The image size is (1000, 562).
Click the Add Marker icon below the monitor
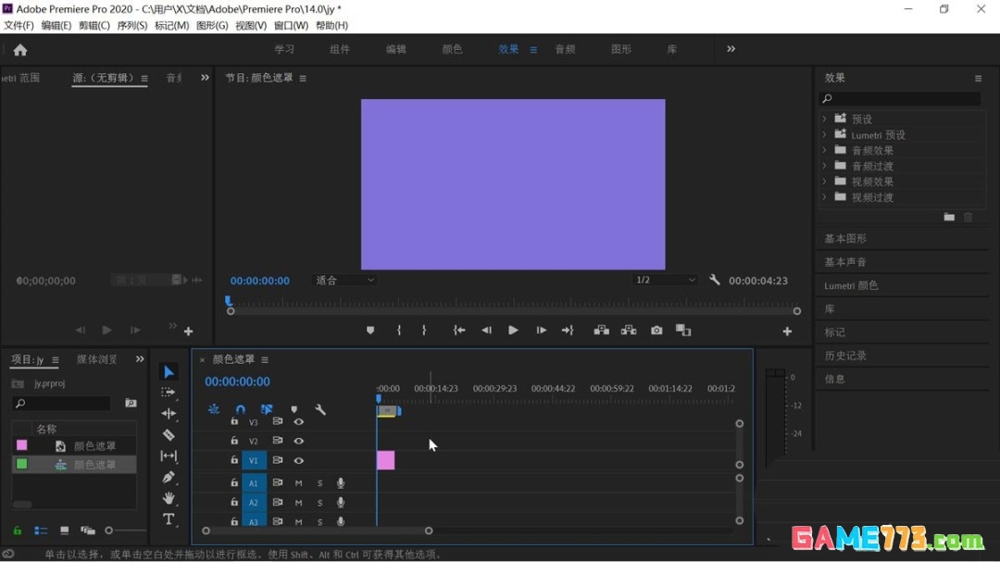point(370,330)
